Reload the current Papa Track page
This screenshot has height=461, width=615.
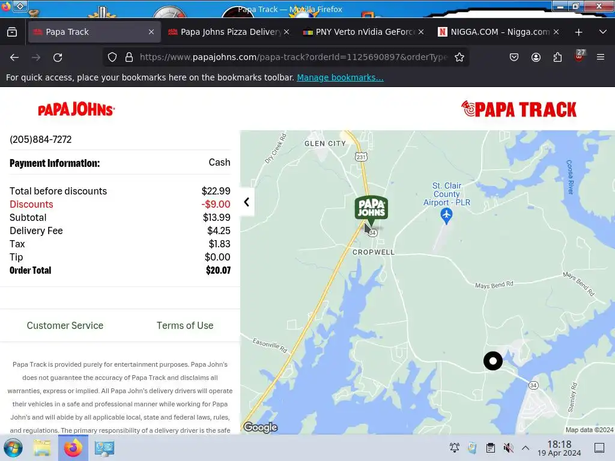[x=58, y=58]
